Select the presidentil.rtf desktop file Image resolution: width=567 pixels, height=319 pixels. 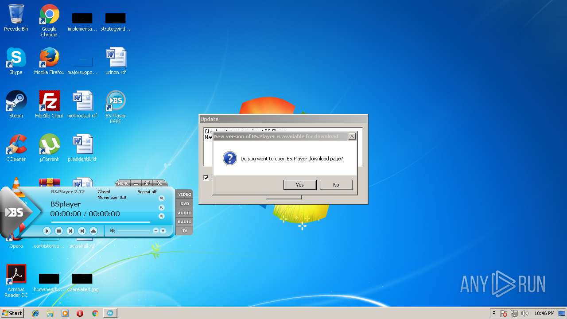pyautogui.click(x=82, y=148)
